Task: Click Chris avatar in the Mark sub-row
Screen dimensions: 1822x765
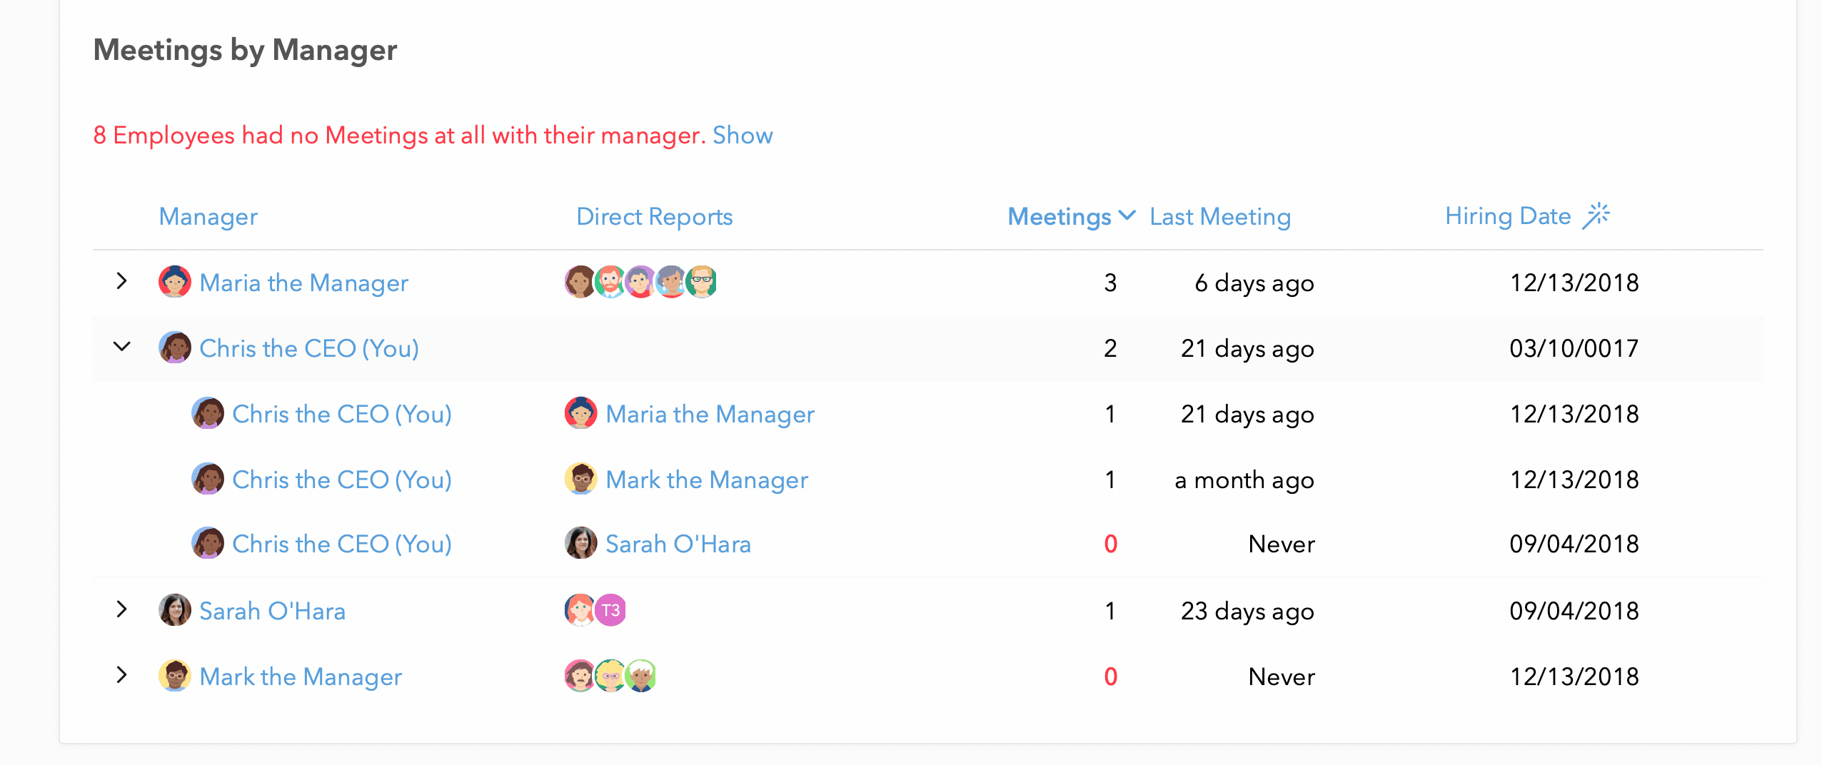Action: pos(207,478)
